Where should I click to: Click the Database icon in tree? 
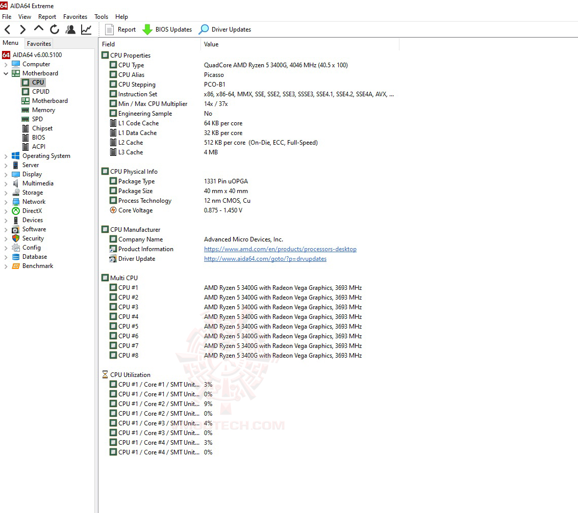click(x=15, y=257)
